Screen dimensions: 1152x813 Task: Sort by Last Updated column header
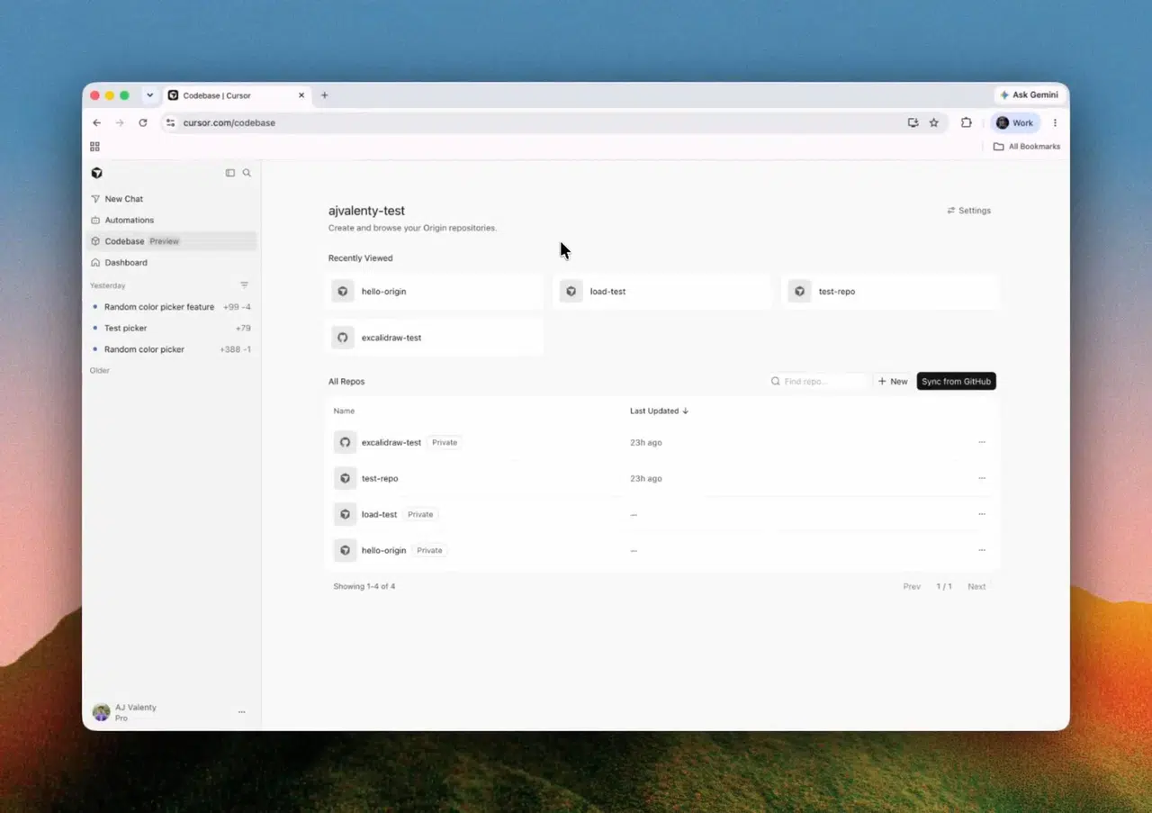coord(659,411)
